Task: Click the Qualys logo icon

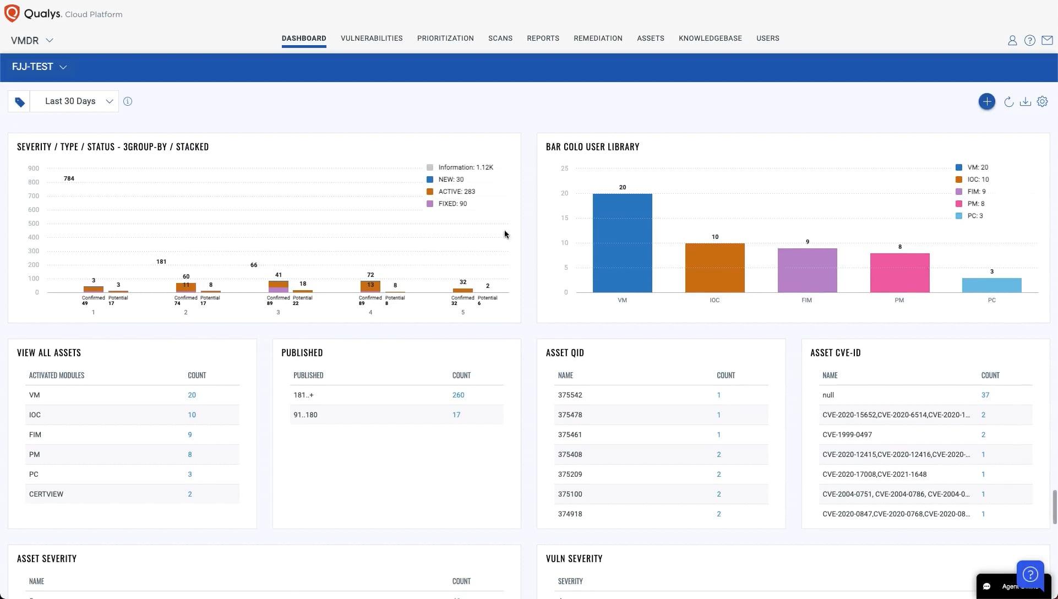Action: (x=12, y=13)
